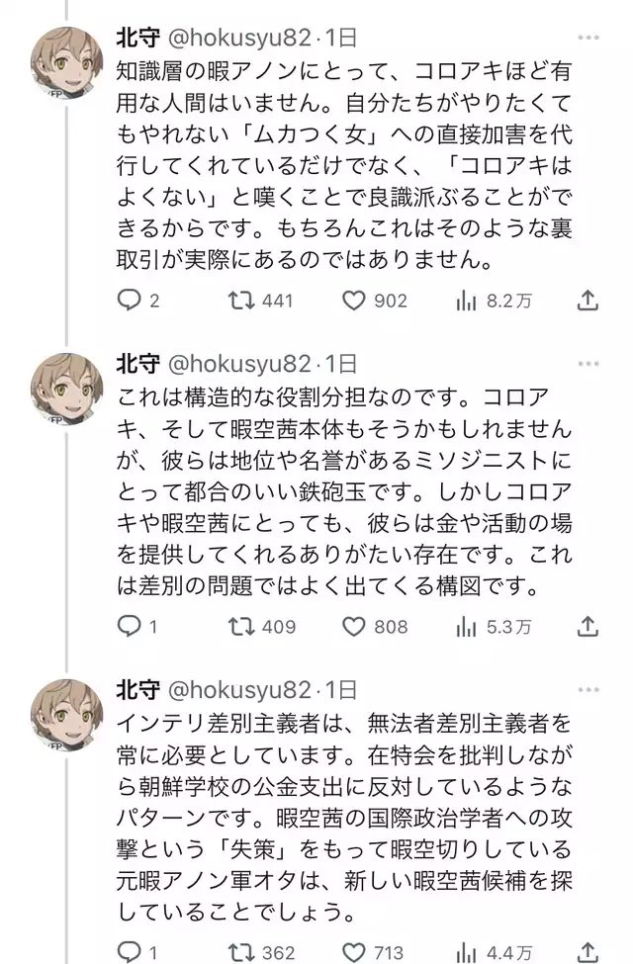633x964 pixels.
Task: Share the first tweet via upload icon
Action: point(588,300)
